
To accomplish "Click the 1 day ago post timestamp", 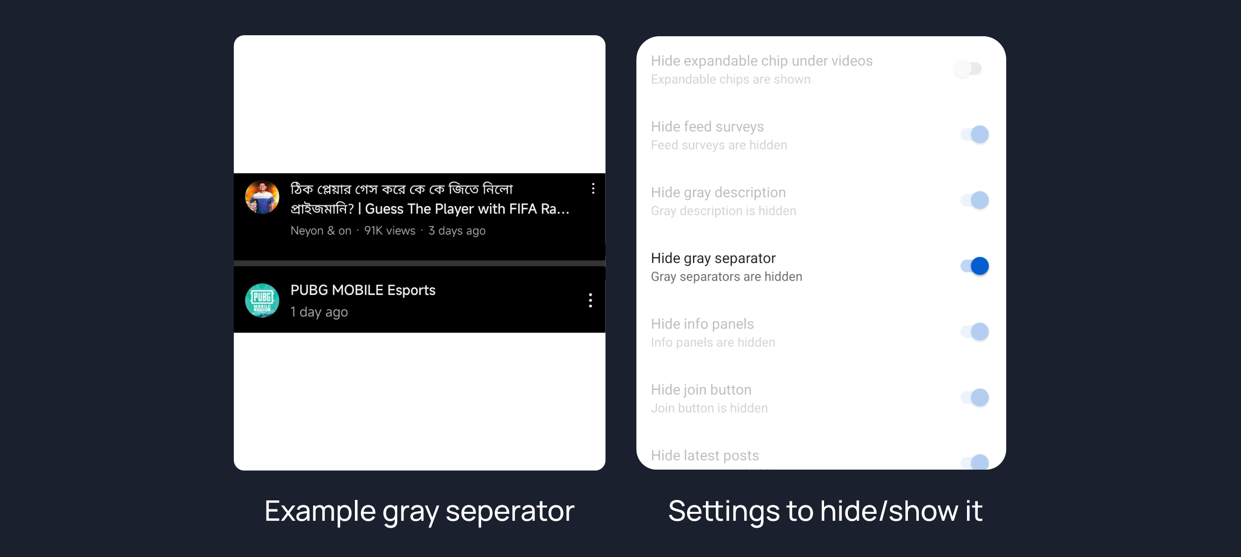I will tap(319, 312).
